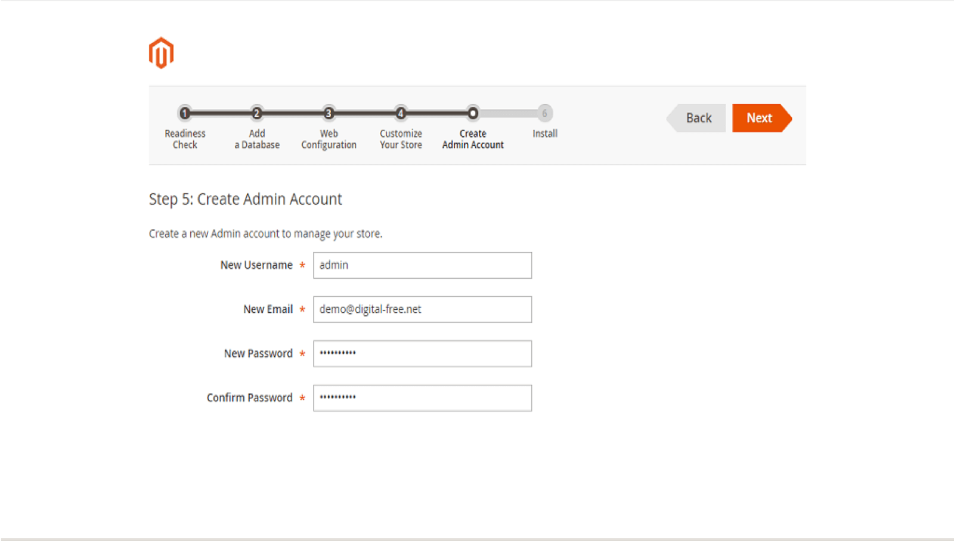Click the Create Admin Account step label

point(473,139)
